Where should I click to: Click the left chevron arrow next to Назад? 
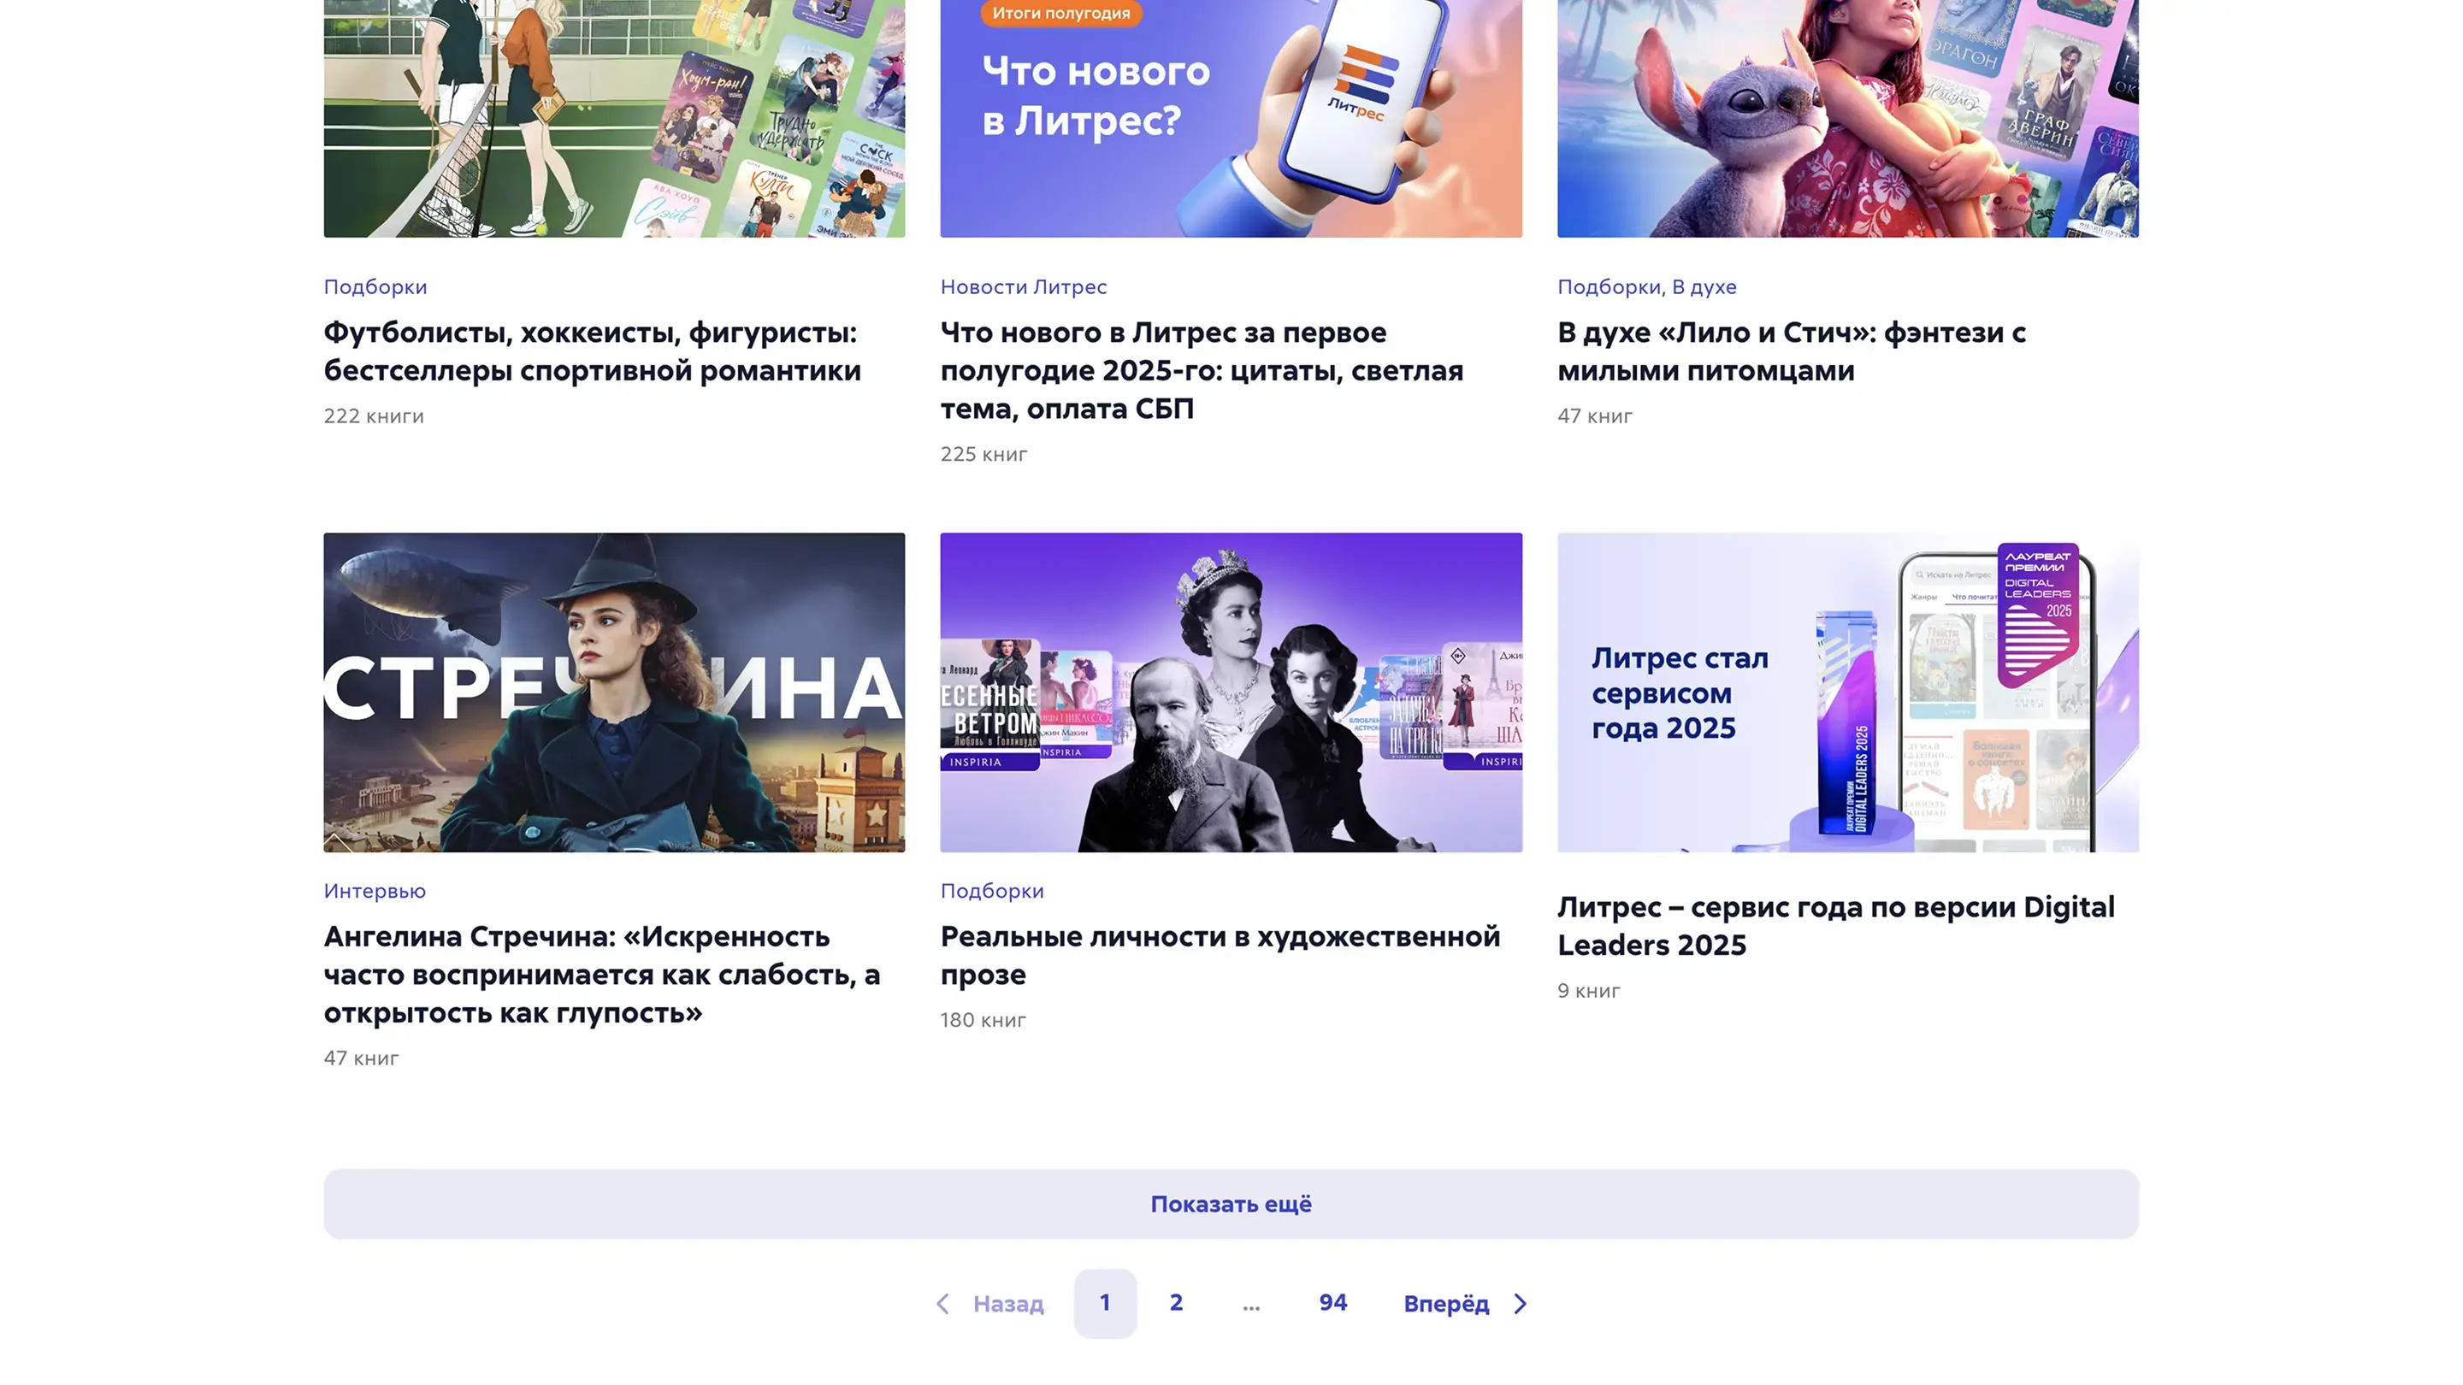click(942, 1304)
